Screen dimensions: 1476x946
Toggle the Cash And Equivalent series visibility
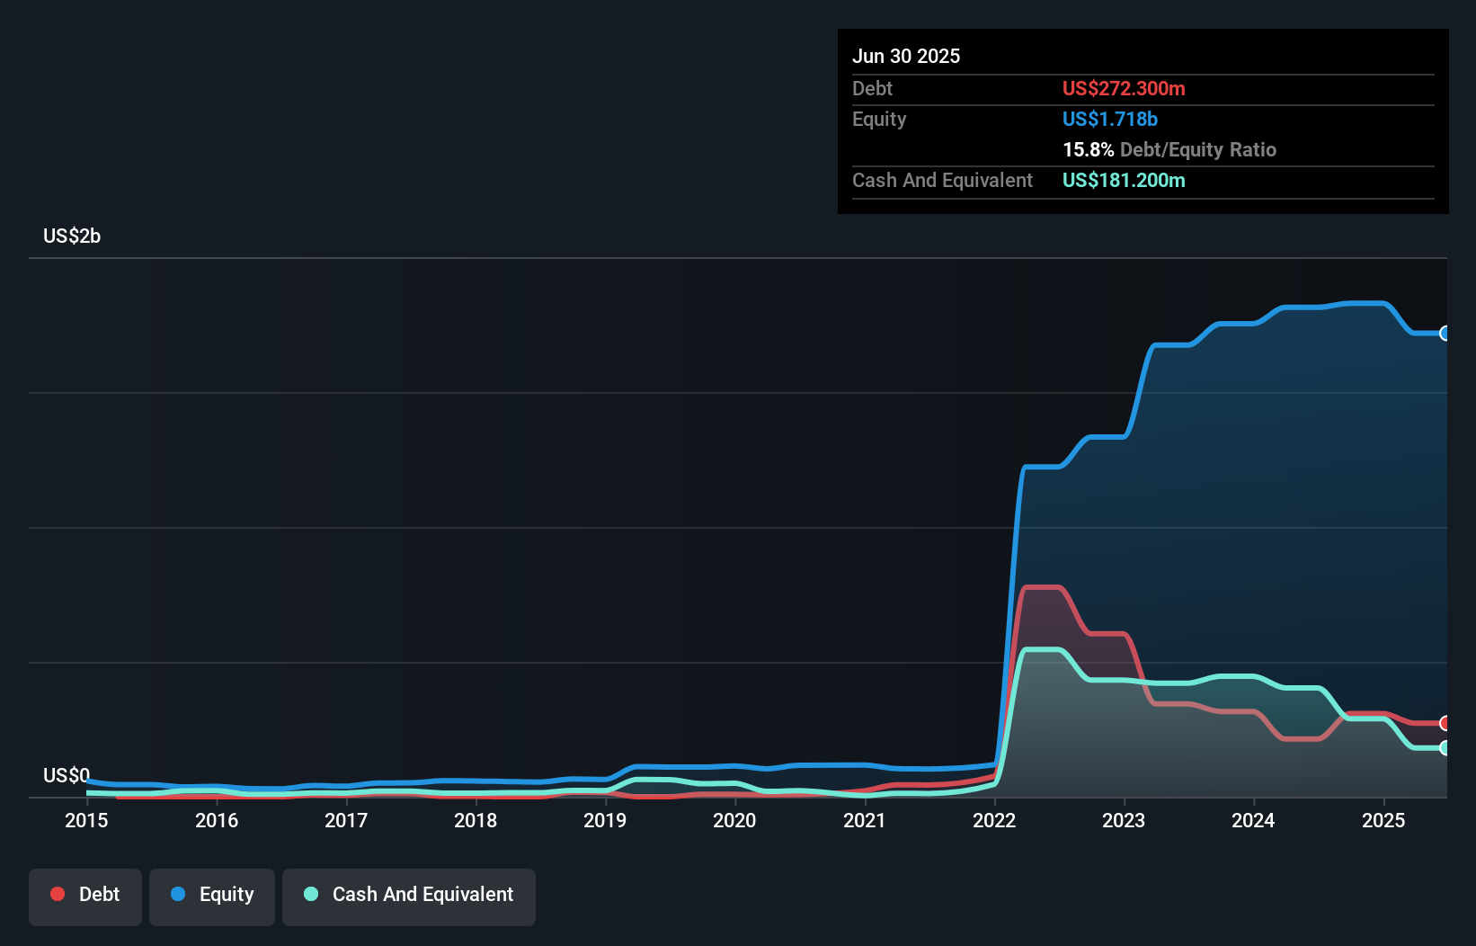pos(409,895)
